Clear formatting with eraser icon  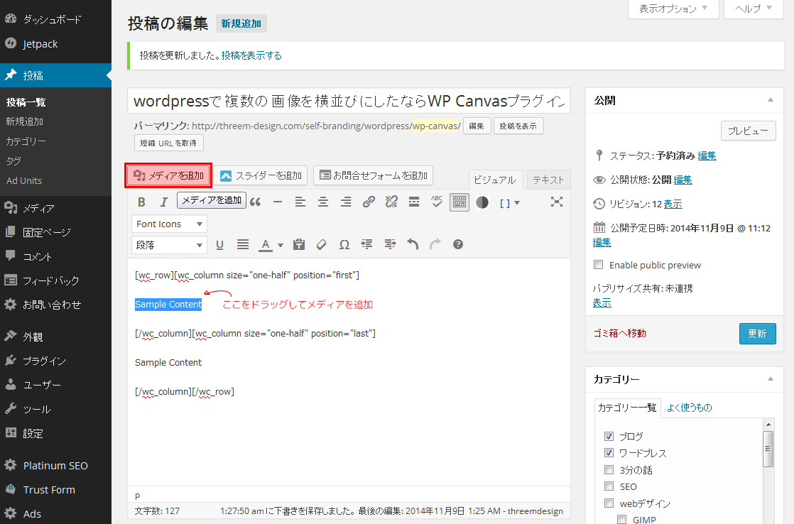pyautogui.click(x=322, y=245)
